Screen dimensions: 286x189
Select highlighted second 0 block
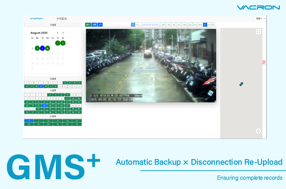tap(29, 121)
